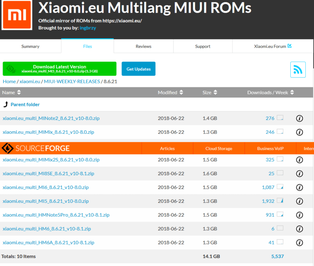The width and height of the screenshot is (314, 266).
Task: Go to Parent folder
Action: (x=25, y=104)
